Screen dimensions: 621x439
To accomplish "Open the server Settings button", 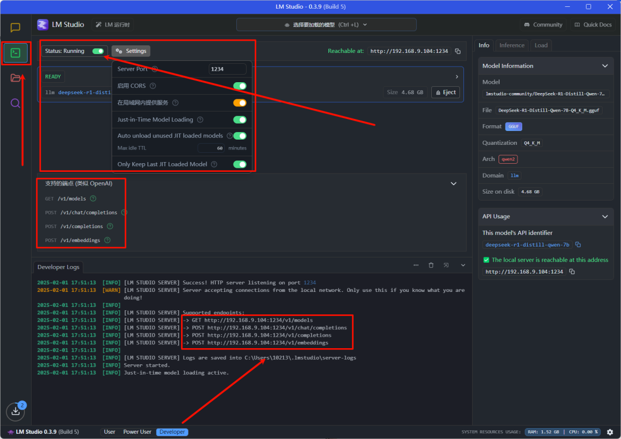I will tap(131, 51).
